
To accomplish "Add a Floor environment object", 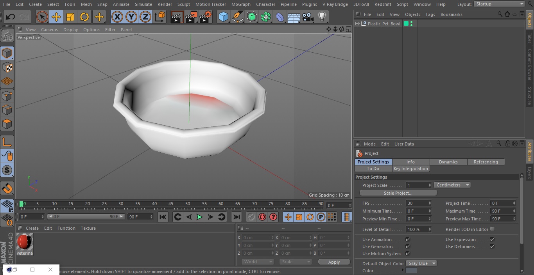I will (294, 17).
